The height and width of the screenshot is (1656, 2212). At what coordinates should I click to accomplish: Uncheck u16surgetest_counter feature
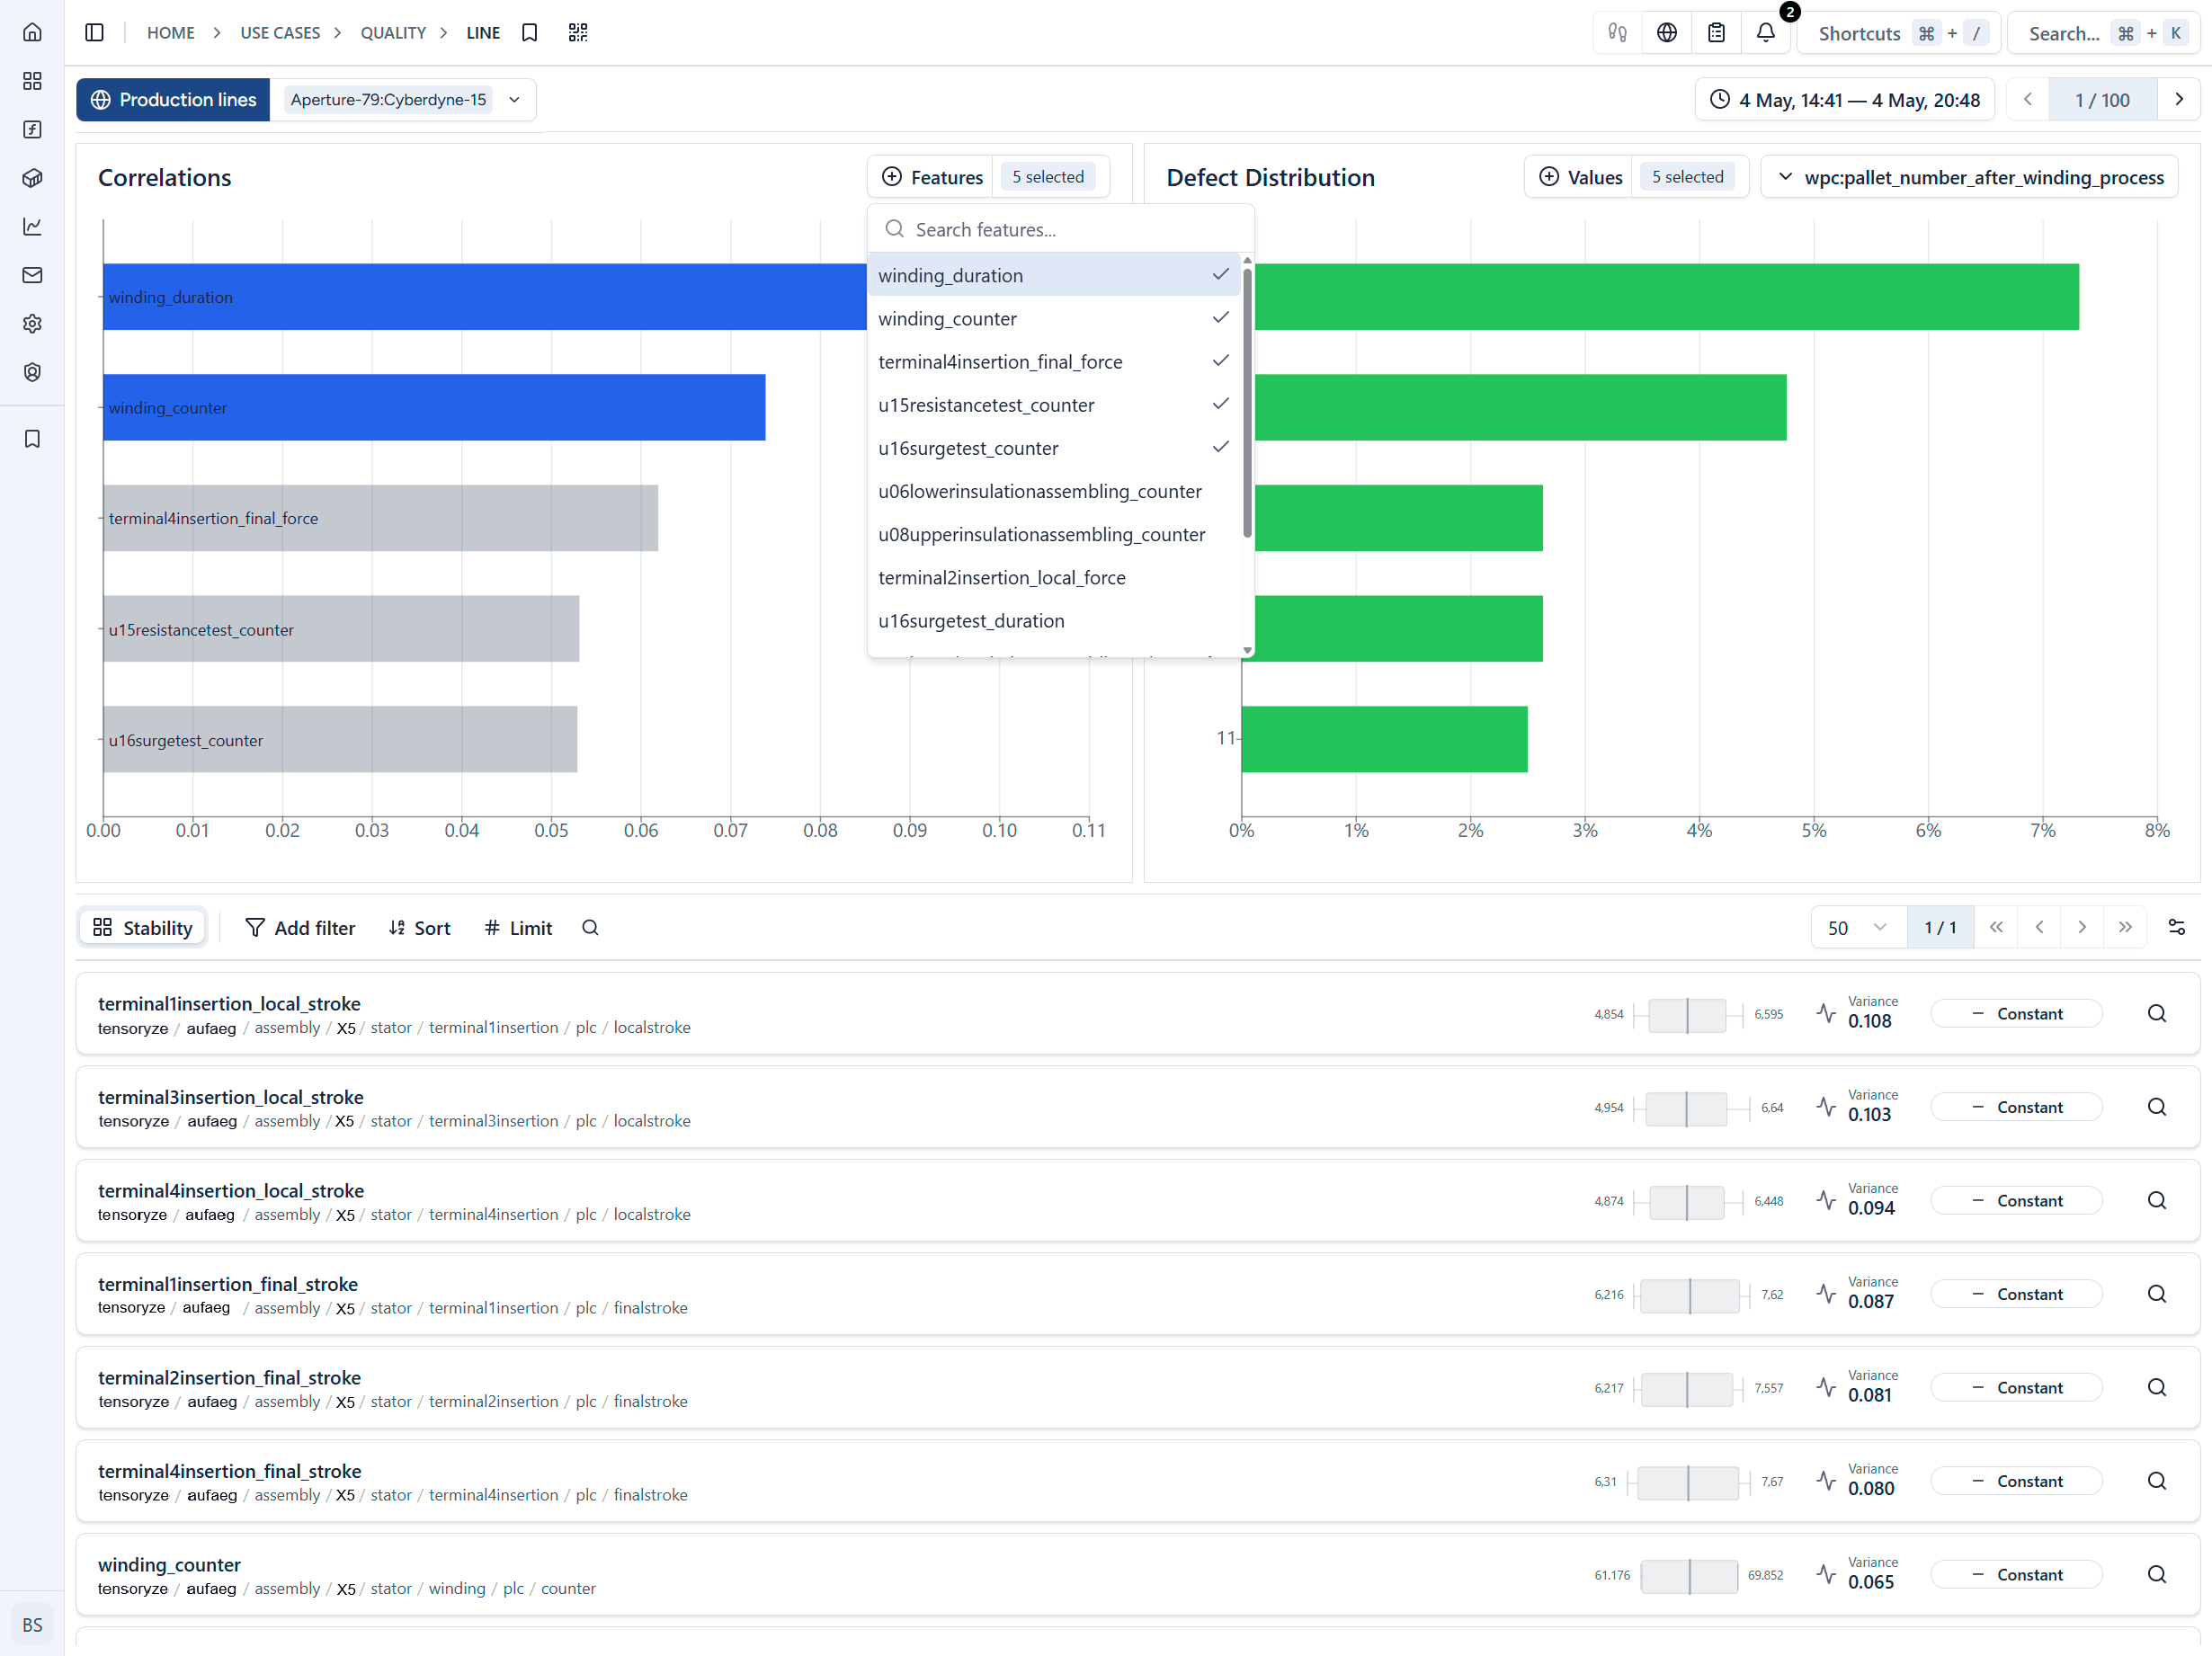point(1054,448)
